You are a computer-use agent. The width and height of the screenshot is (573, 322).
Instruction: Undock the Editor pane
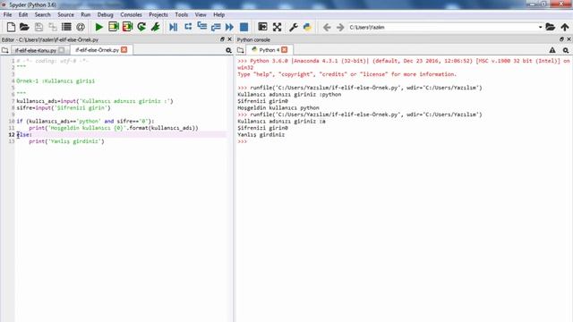pyautogui.click(x=222, y=39)
